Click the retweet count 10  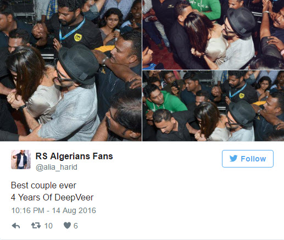point(48,226)
